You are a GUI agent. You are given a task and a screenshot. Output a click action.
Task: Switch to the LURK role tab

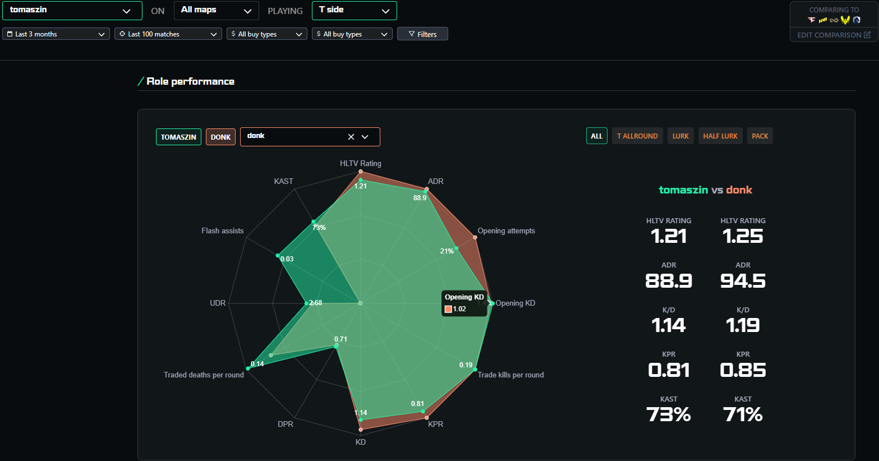click(x=680, y=136)
